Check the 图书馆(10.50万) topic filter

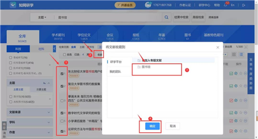pyautogui.click(x=11, y=97)
